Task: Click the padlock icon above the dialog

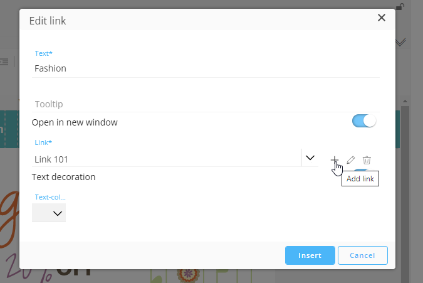Action: (399, 6)
